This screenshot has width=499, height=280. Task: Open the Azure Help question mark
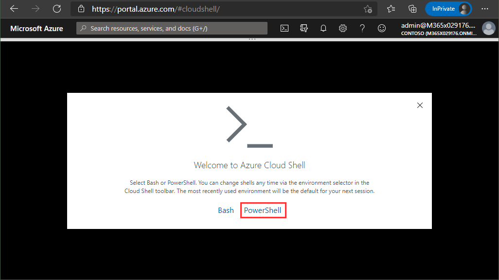pyautogui.click(x=362, y=28)
